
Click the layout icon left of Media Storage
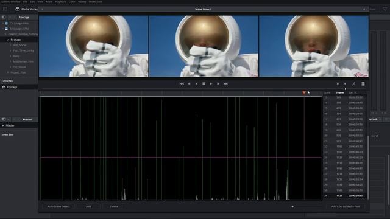[5, 9]
